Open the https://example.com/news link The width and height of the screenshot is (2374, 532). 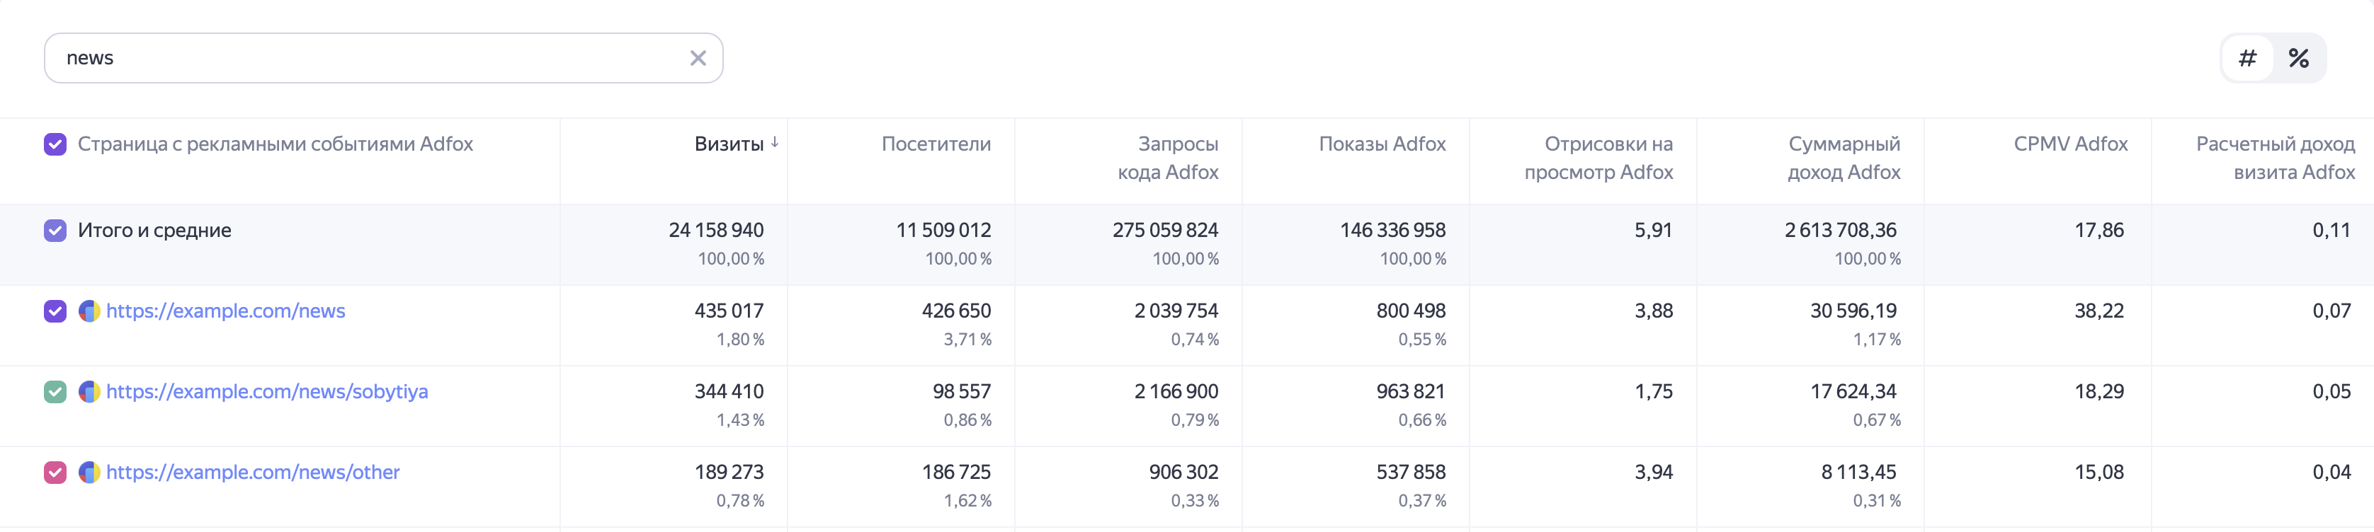pyautogui.click(x=226, y=311)
